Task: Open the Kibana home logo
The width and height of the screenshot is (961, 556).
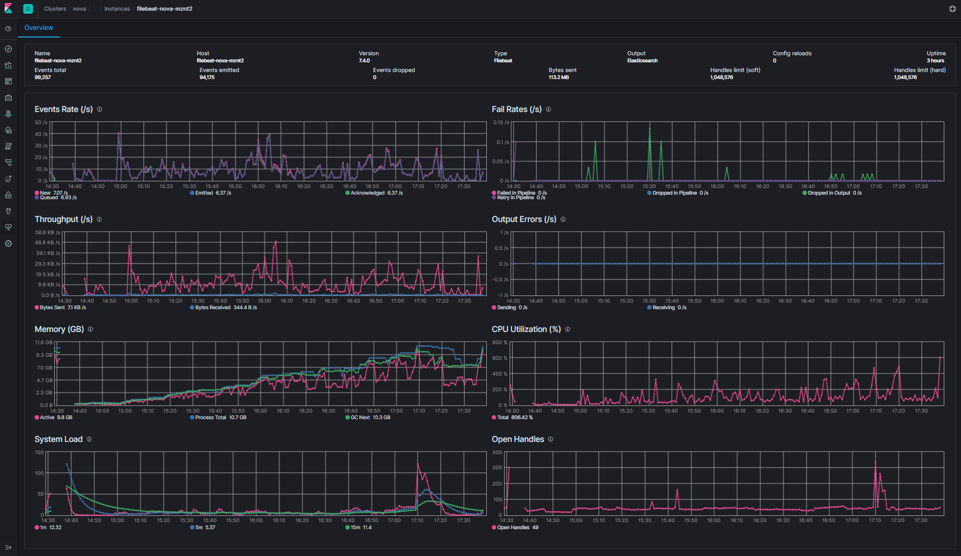Action: click(x=8, y=9)
